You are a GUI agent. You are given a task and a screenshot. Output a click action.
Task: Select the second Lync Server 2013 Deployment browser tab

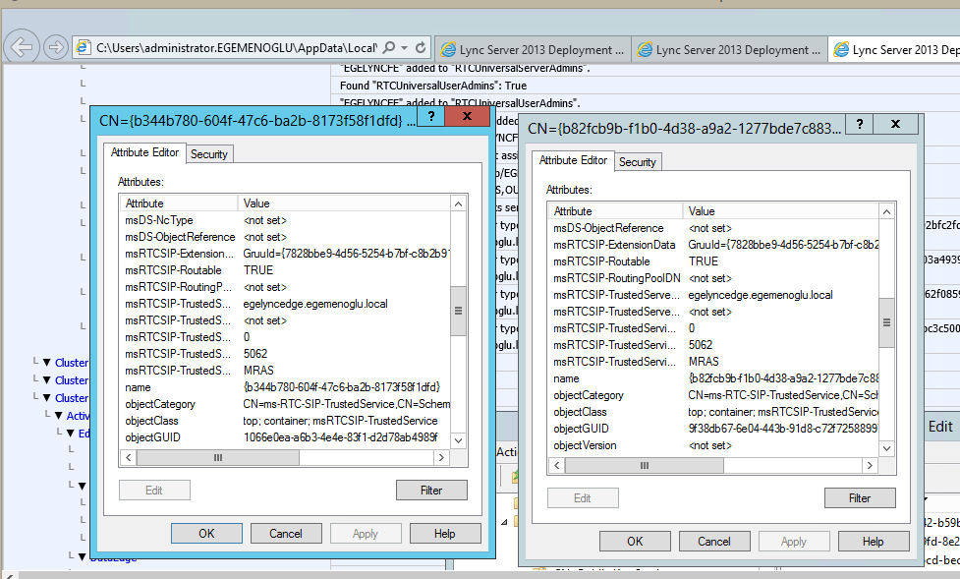pos(727,49)
